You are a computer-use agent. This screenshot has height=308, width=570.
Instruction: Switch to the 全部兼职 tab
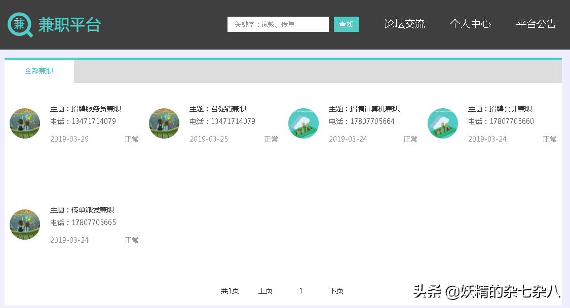tap(39, 71)
